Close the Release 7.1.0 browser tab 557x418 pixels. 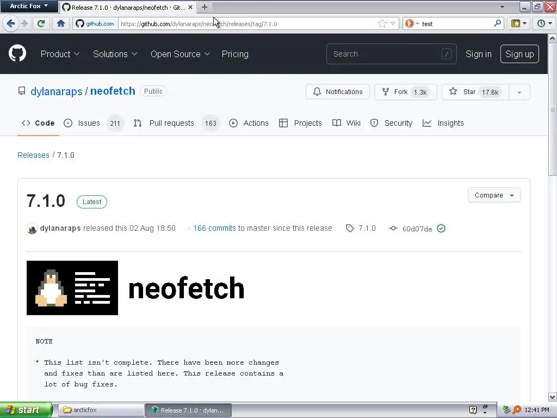[x=190, y=7]
